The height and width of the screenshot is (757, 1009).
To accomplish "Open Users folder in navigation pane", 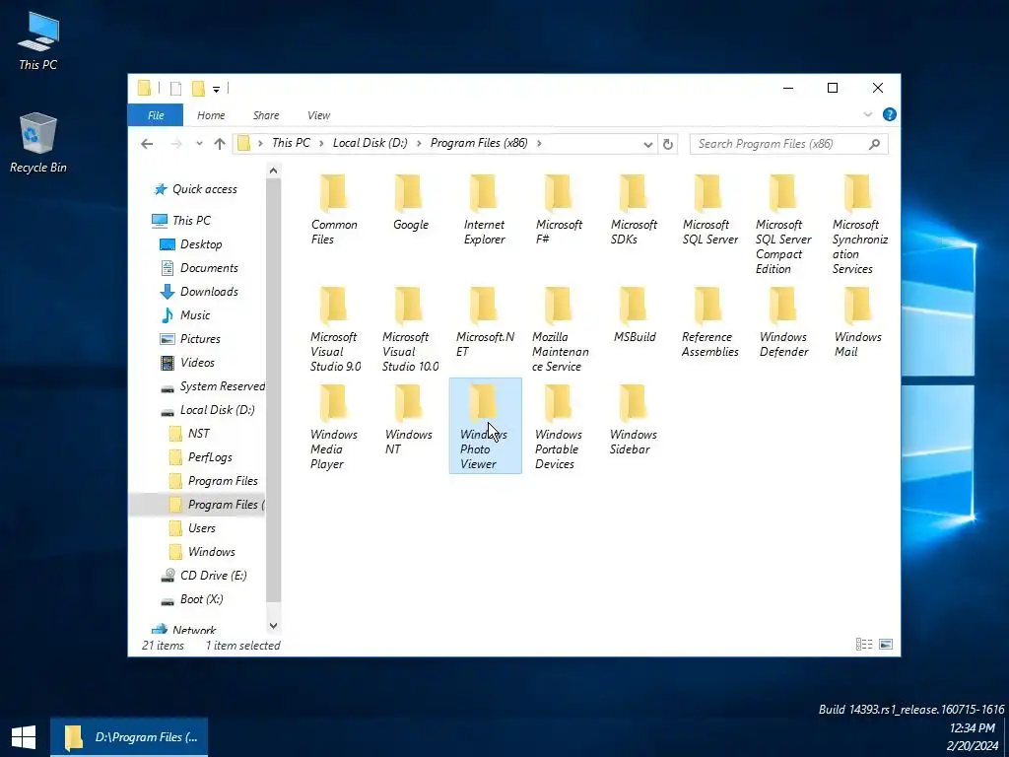I will point(192,528).
